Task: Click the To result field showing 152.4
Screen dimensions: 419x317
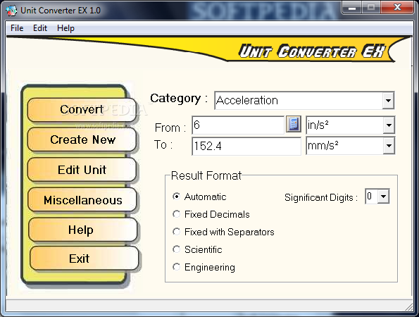Action: pos(246,146)
